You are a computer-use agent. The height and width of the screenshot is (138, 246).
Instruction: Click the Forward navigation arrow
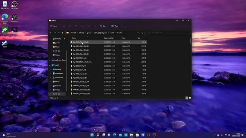tap(55, 33)
